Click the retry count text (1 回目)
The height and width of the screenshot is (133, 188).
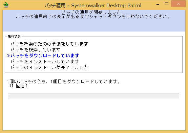tap(18, 86)
